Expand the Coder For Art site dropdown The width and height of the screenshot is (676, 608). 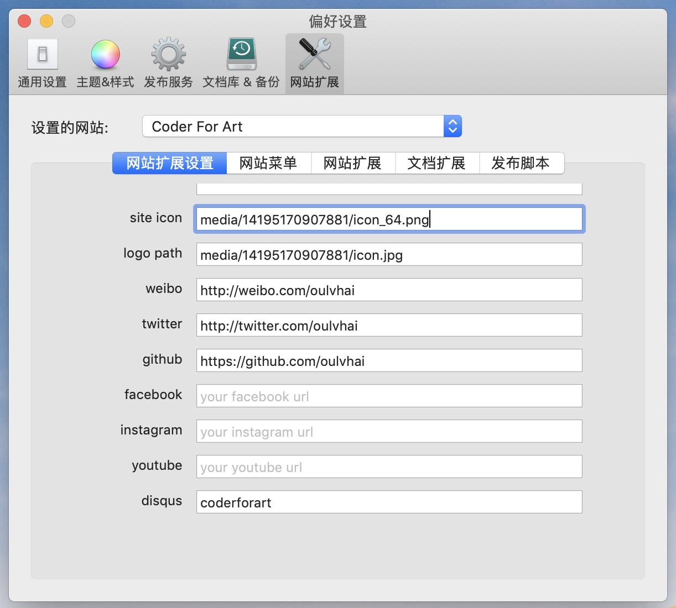452,127
